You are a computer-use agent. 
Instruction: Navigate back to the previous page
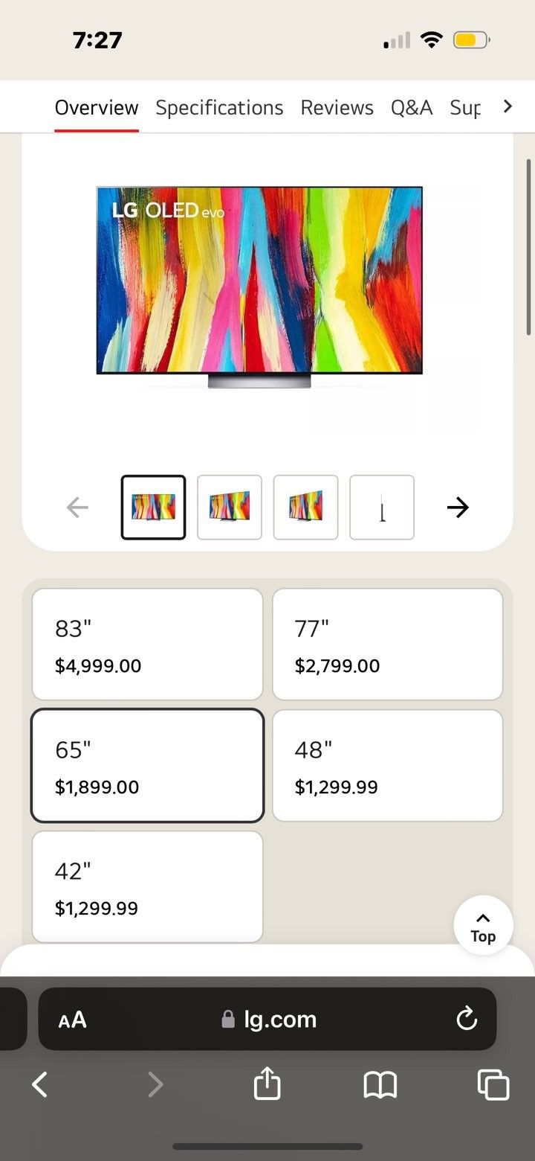coord(39,1084)
